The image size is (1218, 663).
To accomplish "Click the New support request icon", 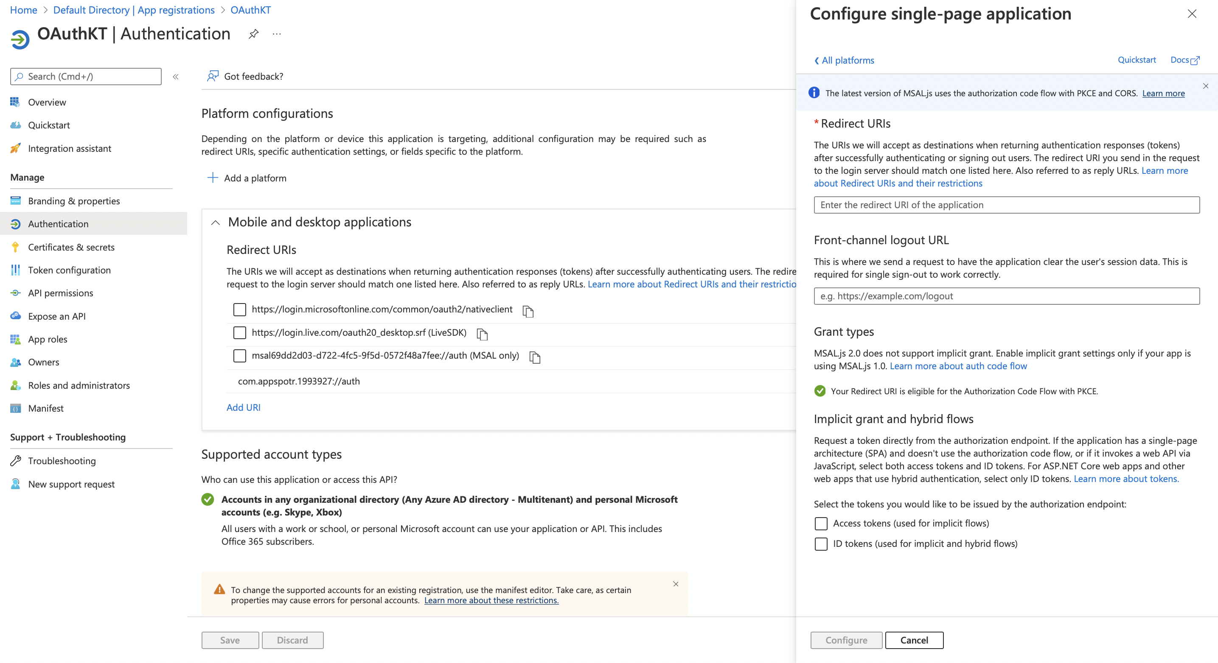I will point(15,484).
